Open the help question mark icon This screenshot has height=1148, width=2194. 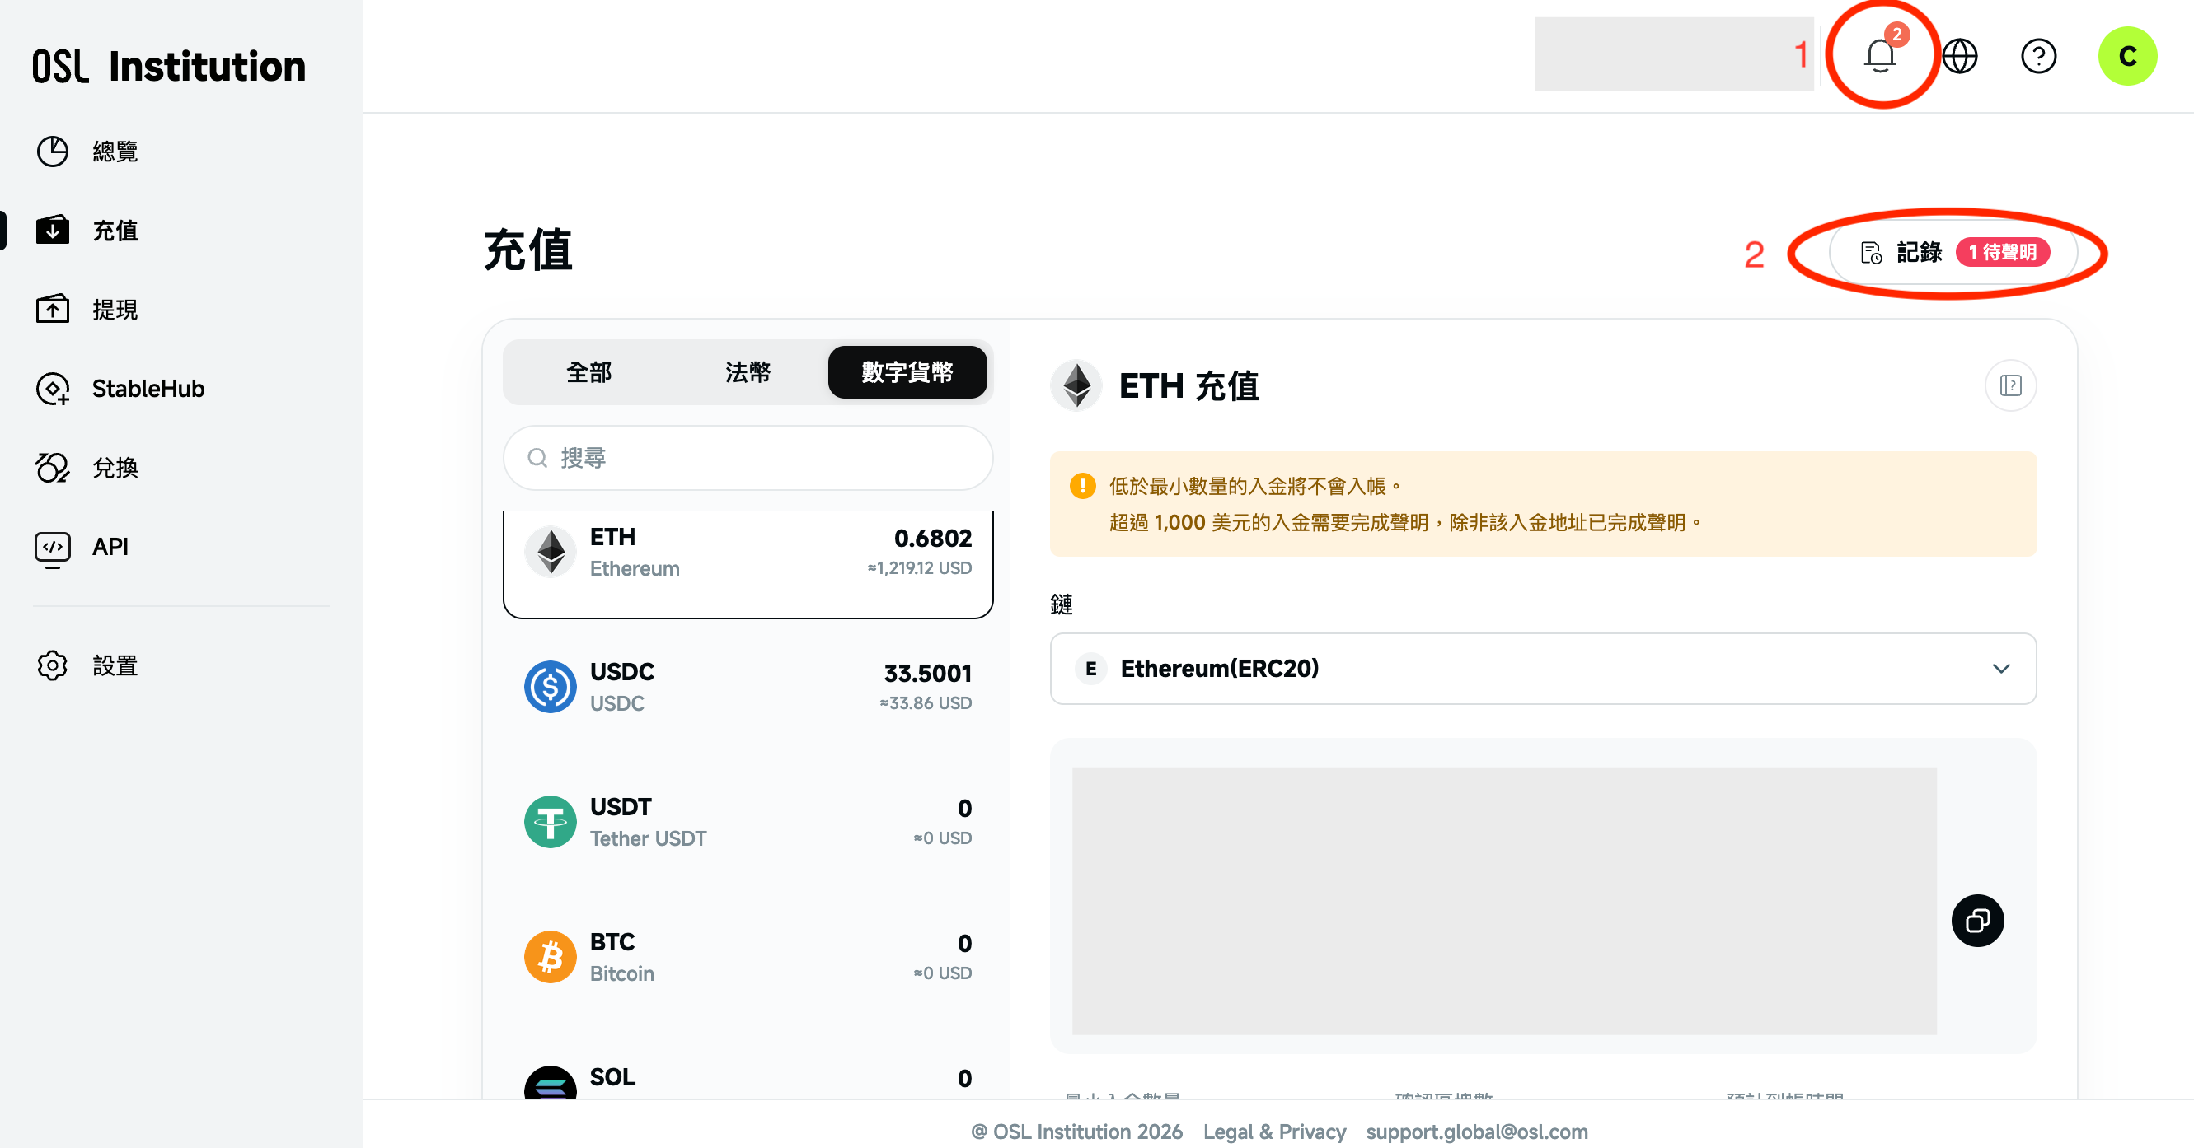coord(2038,57)
